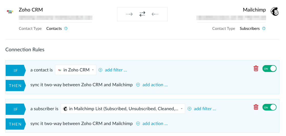The width and height of the screenshot is (286, 136).
Task: Delete the Zoho CRM contact rule
Action: pos(256,69)
